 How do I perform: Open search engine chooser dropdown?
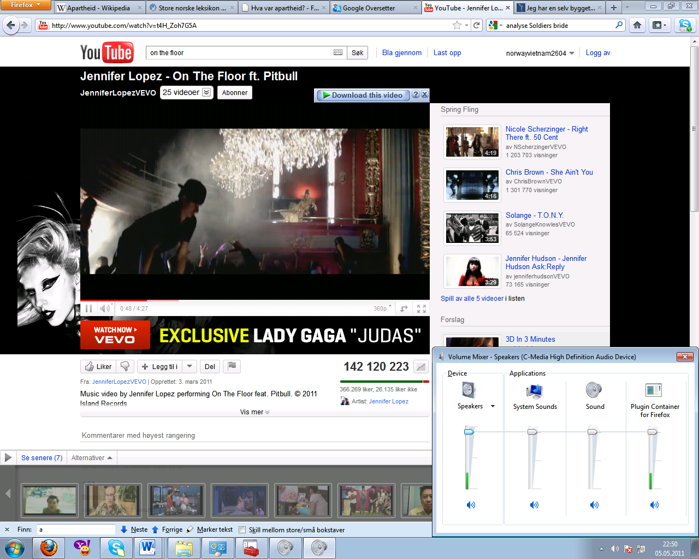(495, 25)
